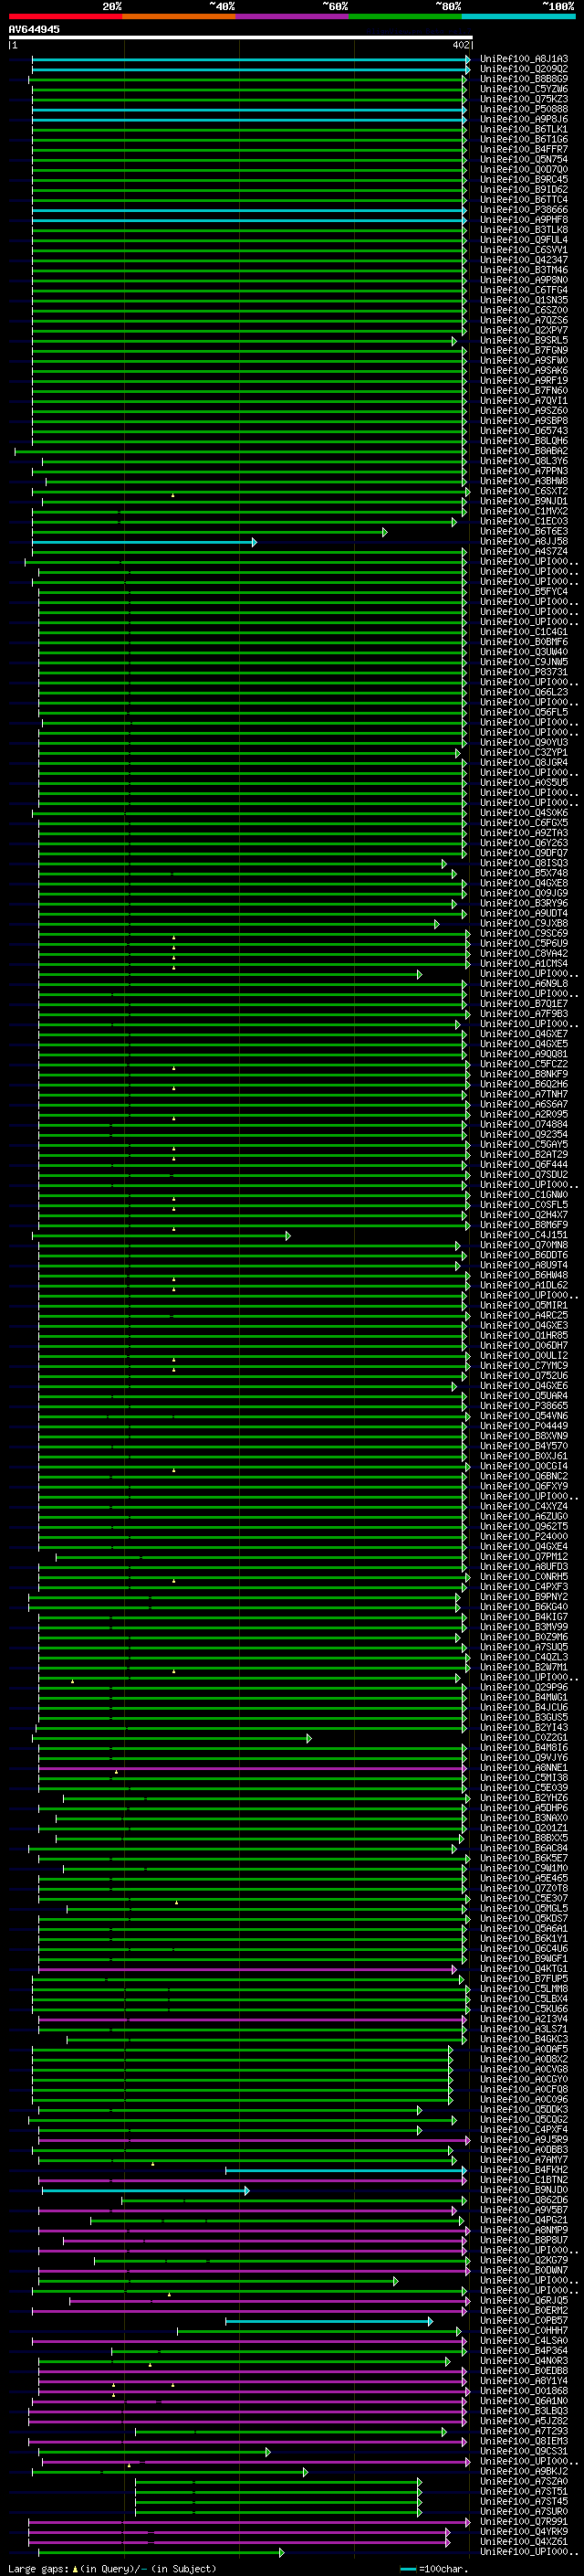Select hit UniRef100_C0Z2G1
Viewport: 584px width, 2576px height.
524,1738
